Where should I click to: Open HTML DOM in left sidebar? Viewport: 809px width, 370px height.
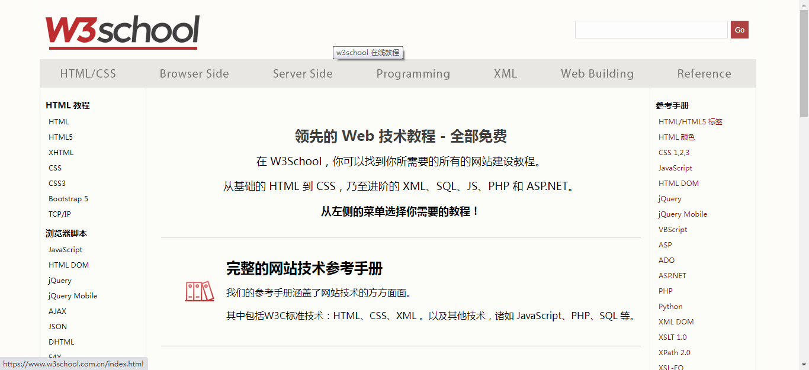click(x=69, y=265)
